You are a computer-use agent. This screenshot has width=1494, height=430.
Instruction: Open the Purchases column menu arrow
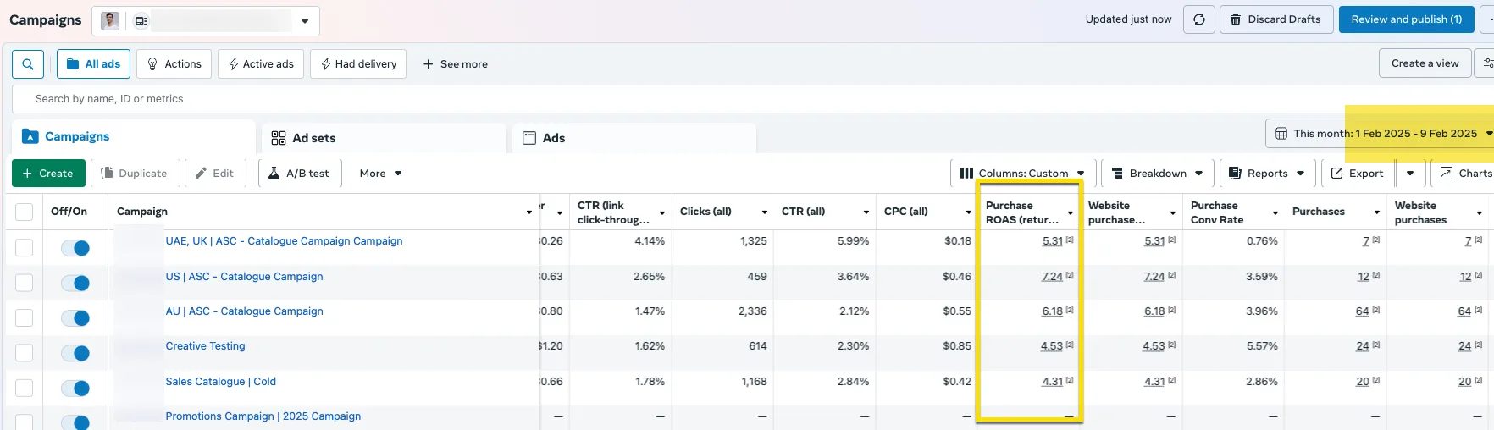click(x=1377, y=212)
